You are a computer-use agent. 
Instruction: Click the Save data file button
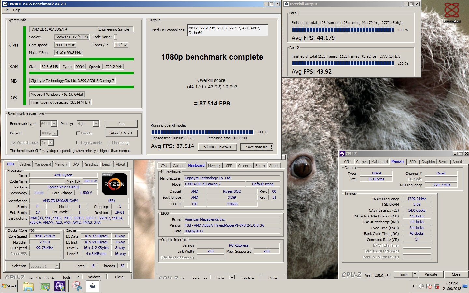tap(257, 147)
